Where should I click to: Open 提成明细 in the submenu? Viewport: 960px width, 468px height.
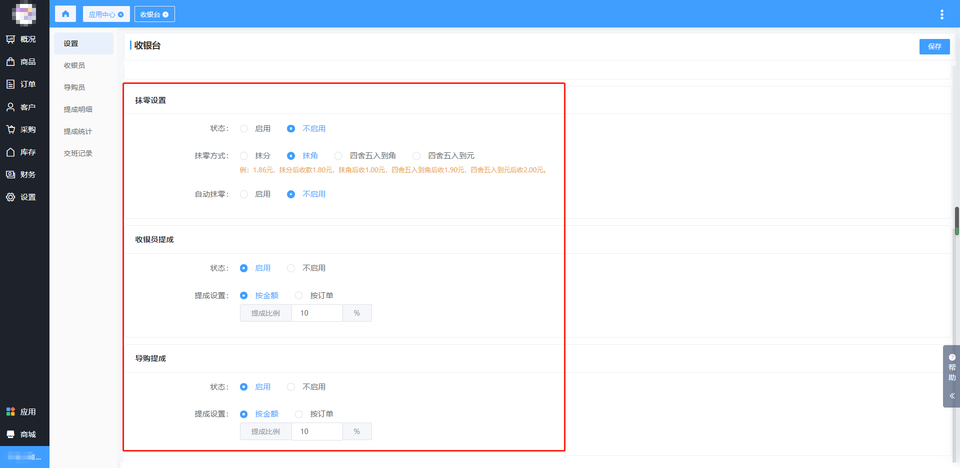[x=78, y=109]
